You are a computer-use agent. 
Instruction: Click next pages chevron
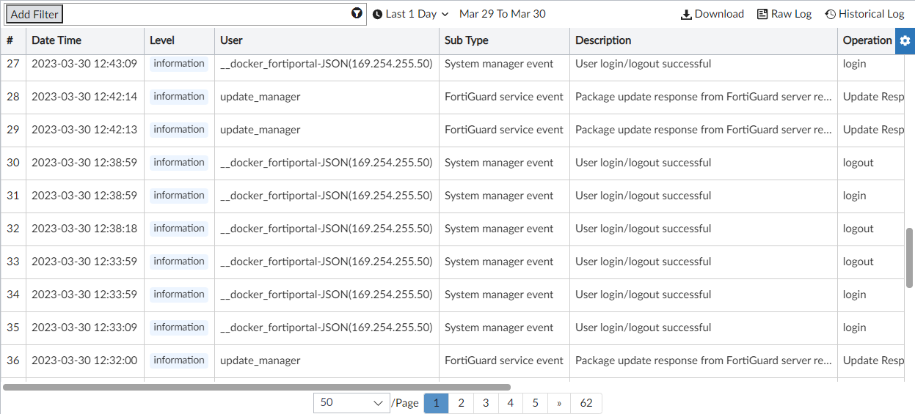[560, 403]
